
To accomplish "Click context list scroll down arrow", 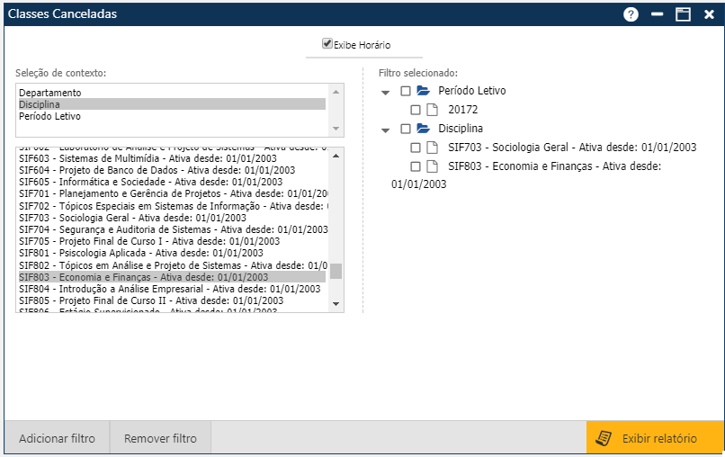I will point(336,129).
